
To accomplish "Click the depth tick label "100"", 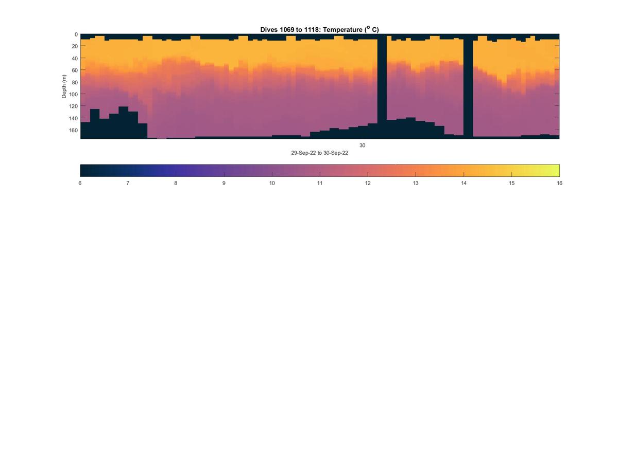I will [x=73, y=94].
